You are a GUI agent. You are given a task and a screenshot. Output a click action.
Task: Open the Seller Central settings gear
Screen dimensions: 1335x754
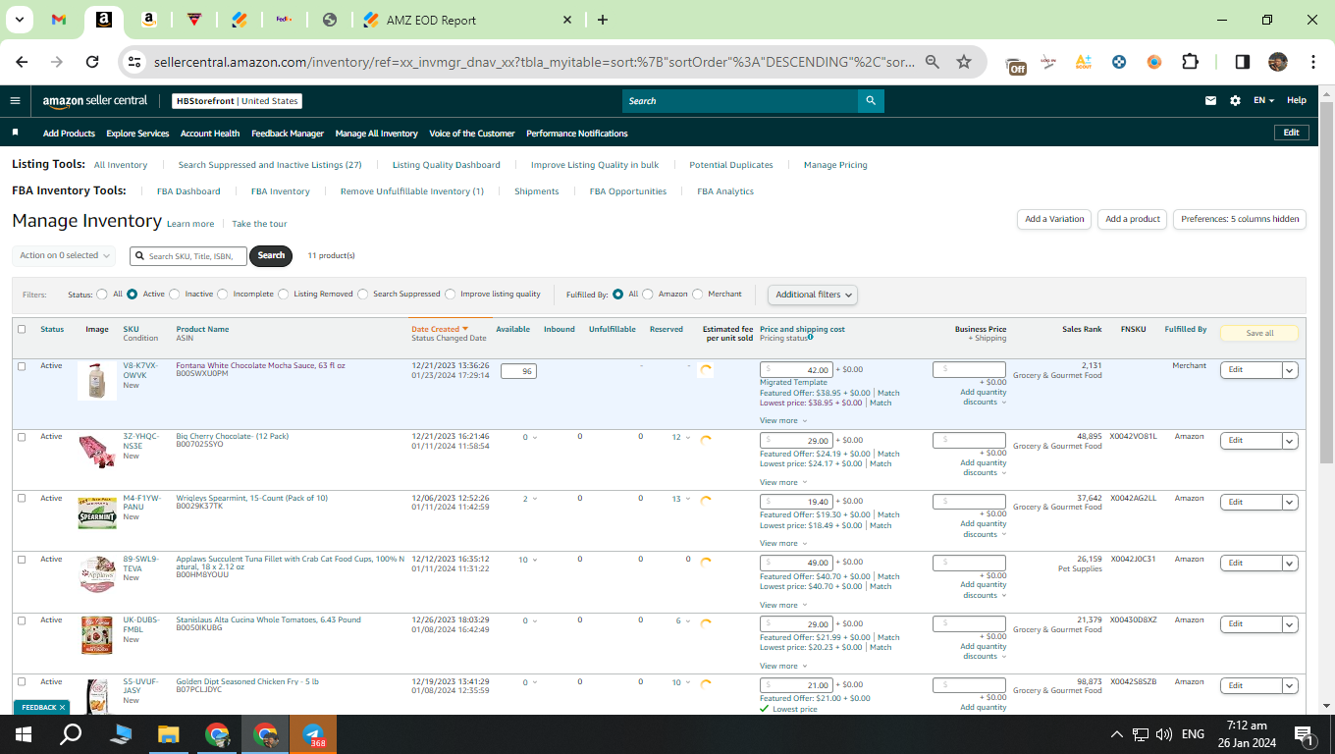(1235, 100)
